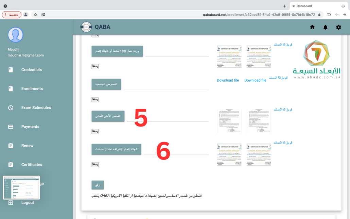Open the browser profile icon
This screenshot has width=350, height=219.
[26, 15]
